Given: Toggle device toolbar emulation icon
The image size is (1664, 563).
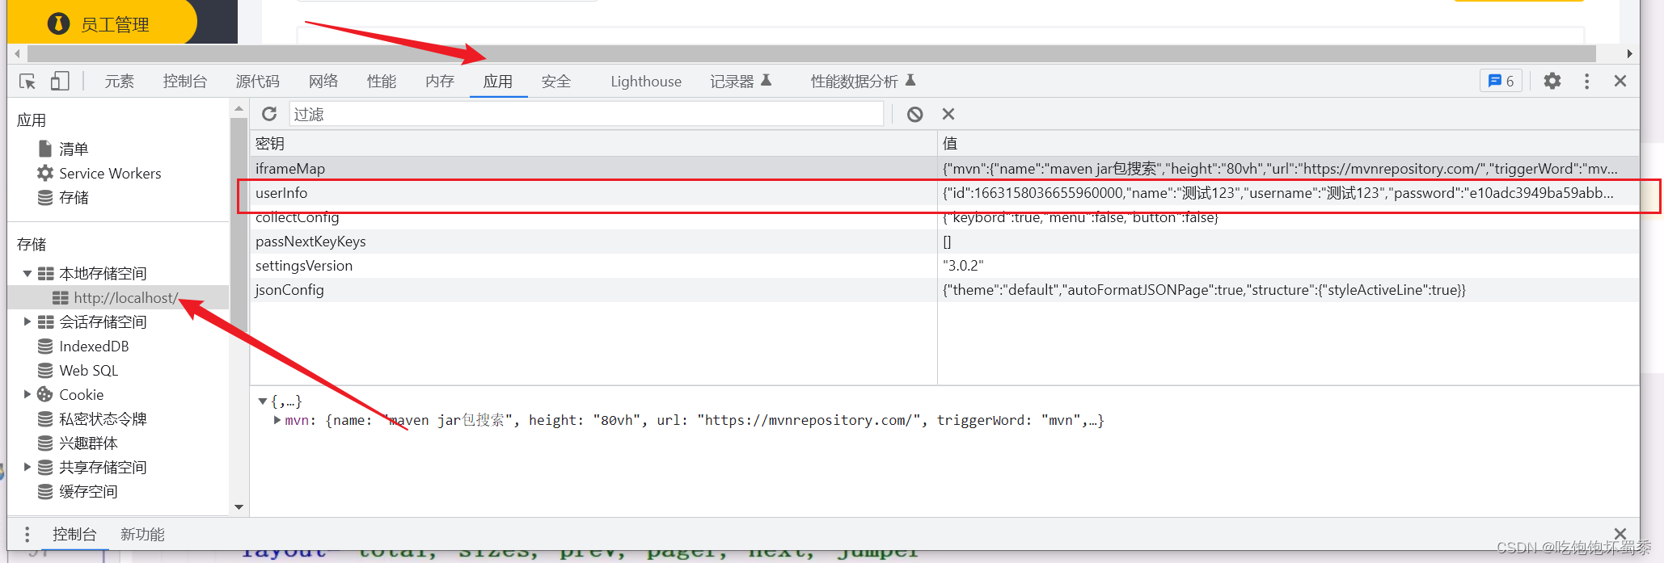Looking at the screenshot, I should [x=60, y=81].
